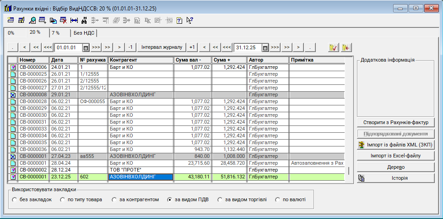Click "Створити з Рахунків-фактур" button

(x=395, y=122)
